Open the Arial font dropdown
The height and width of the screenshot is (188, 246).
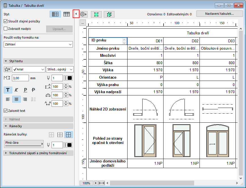(28, 69)
